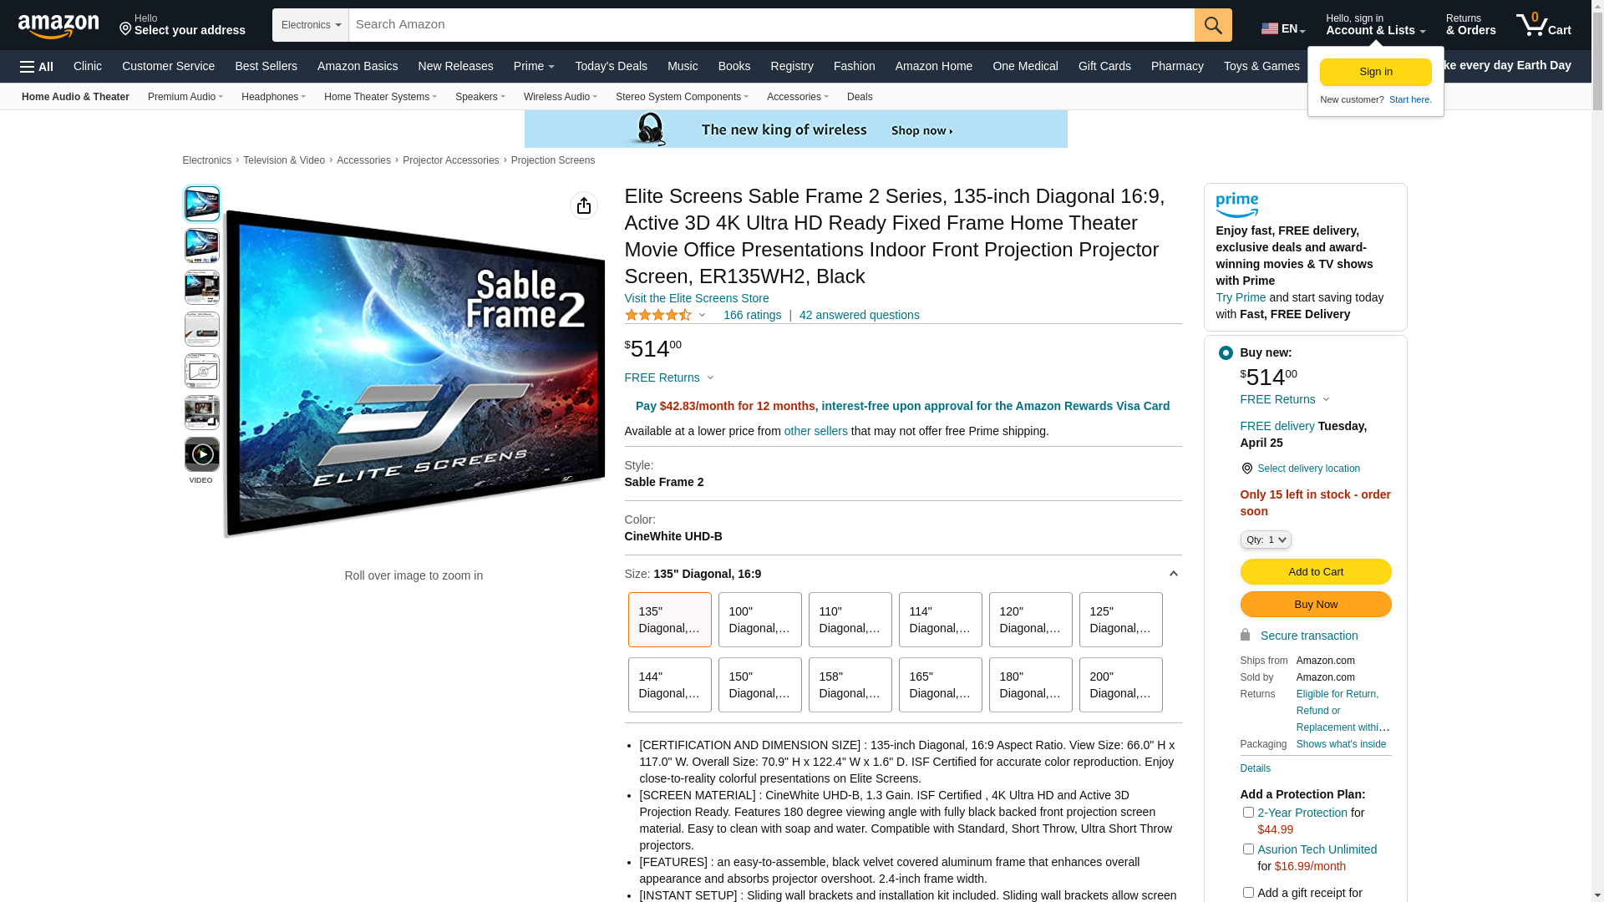
Task: Check the 2-Year Protection plan box
Action: click(1248, 812)
